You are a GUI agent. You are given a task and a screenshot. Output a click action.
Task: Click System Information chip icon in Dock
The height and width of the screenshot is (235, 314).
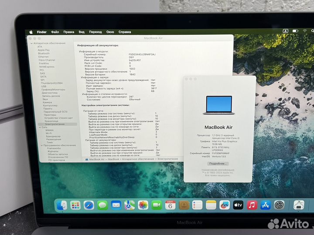click(299, 205)
